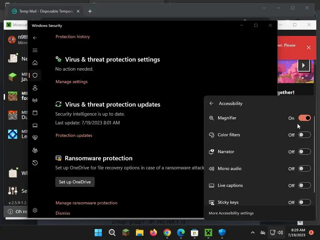Open More Accessibility settings
The height and width of the screenshot is (240, 320).
(231, 213)
